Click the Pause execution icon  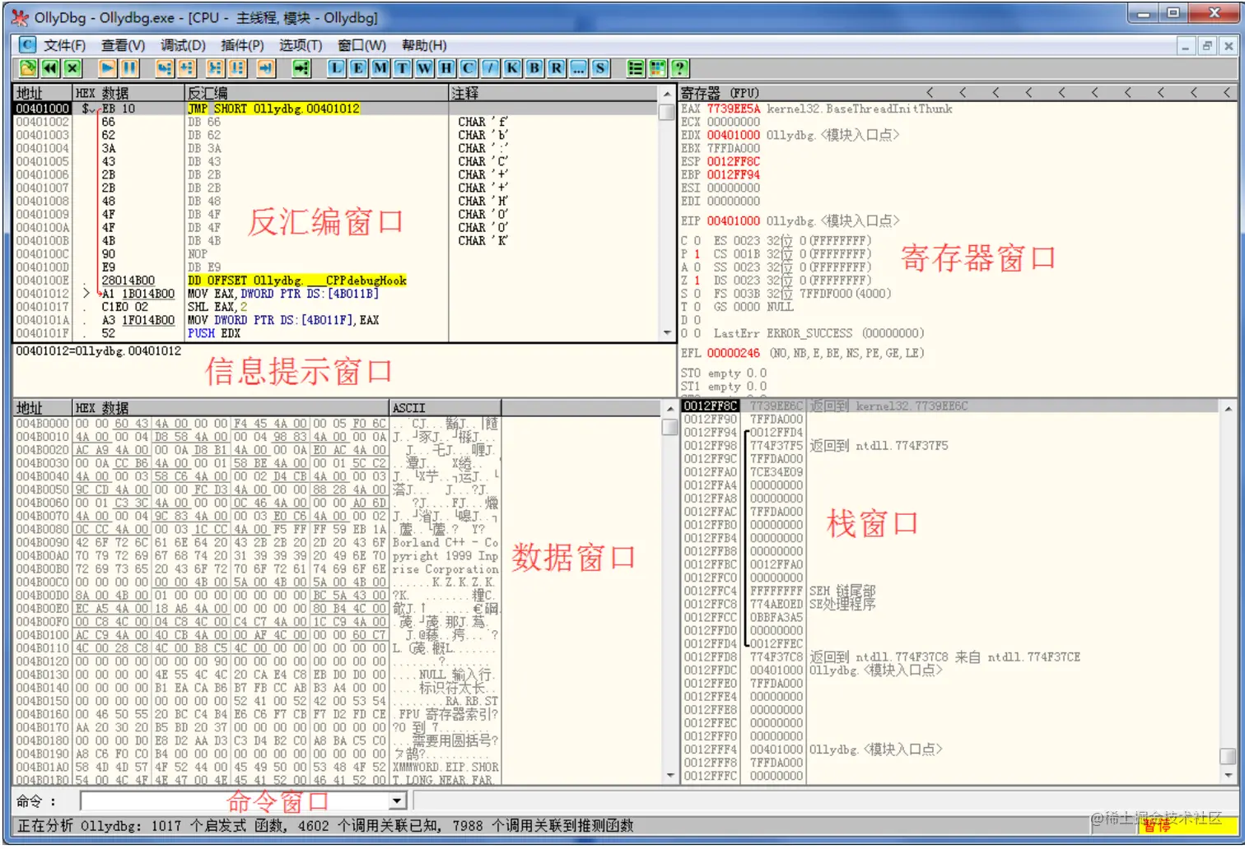point(130,68)
